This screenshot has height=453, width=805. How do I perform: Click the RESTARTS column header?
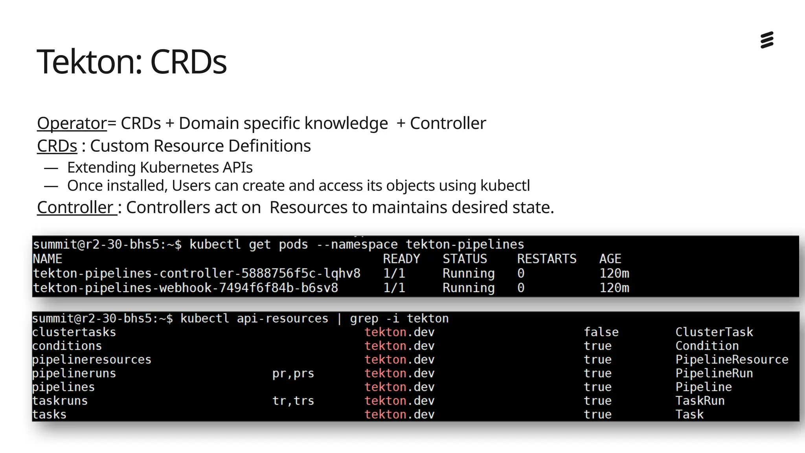546,259
